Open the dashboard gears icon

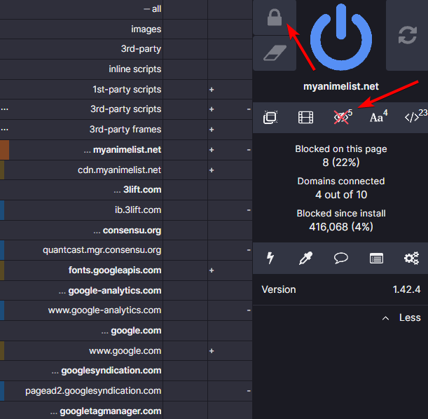[411, 259]
